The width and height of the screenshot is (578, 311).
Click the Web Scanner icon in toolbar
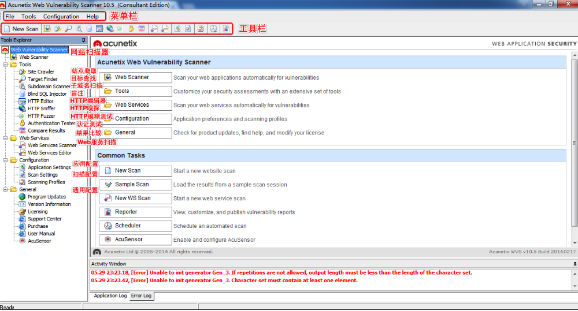coord(47,29)
